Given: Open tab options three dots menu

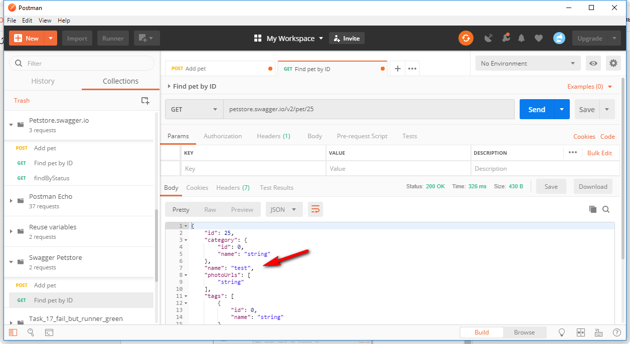Looking at the screenshot, I should tap(412, 69).
